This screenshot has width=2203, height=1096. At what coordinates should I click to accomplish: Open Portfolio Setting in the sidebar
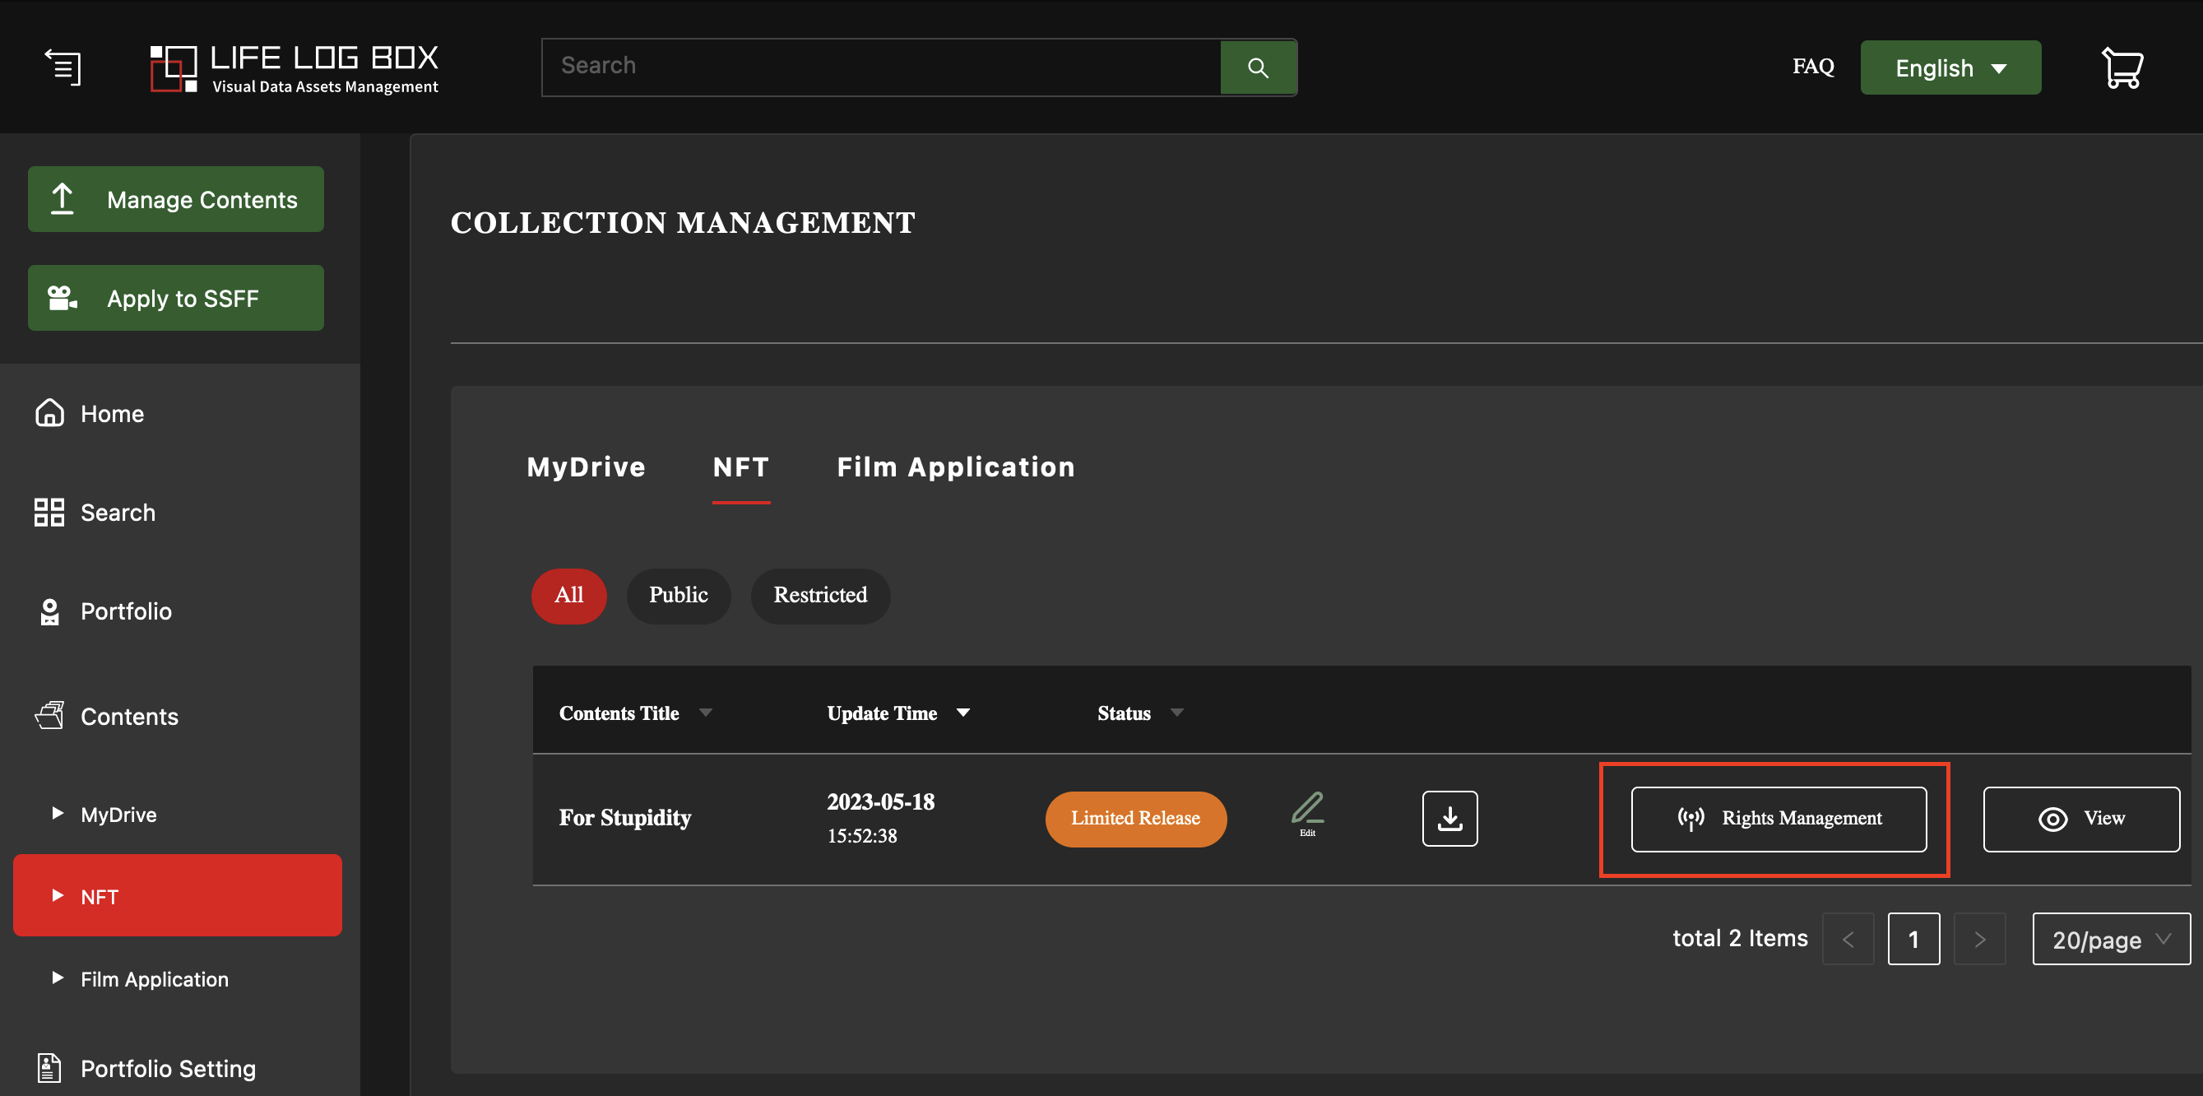click(x=146, y=1068)
